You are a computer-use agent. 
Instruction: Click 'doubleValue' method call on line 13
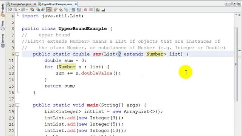(97, 73)
